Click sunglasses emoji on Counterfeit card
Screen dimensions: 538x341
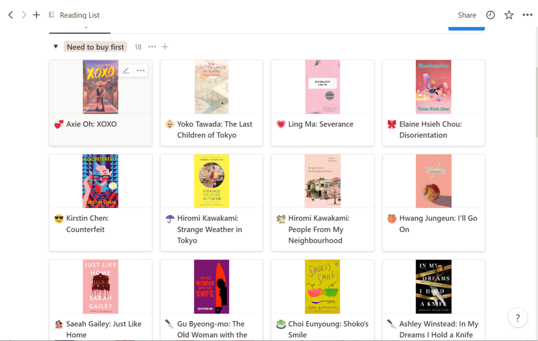(x=59, y=218)
